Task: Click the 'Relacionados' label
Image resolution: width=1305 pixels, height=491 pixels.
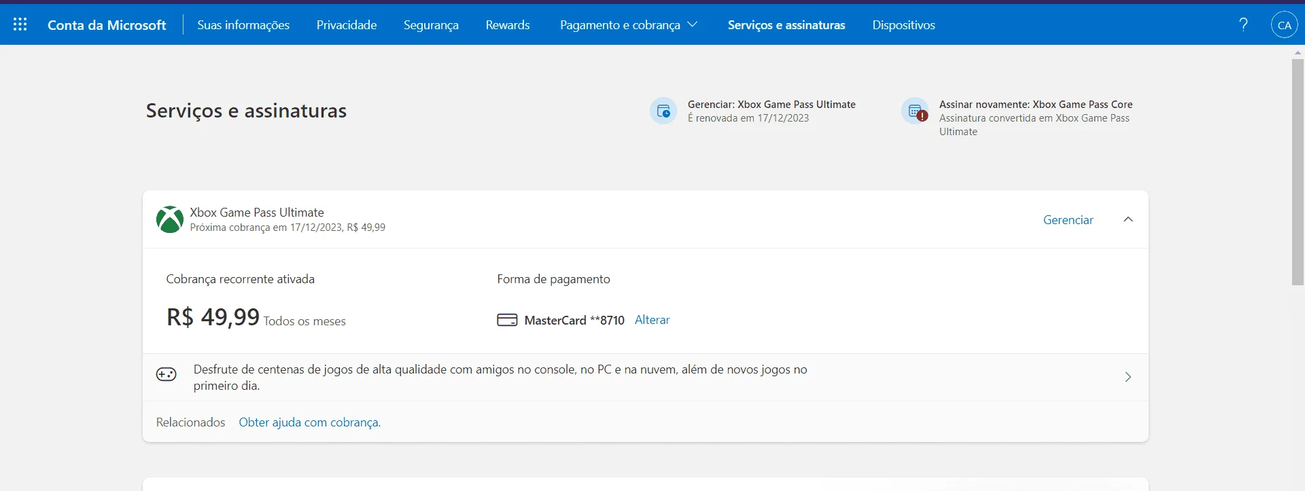Action: (x=191, y=422)
